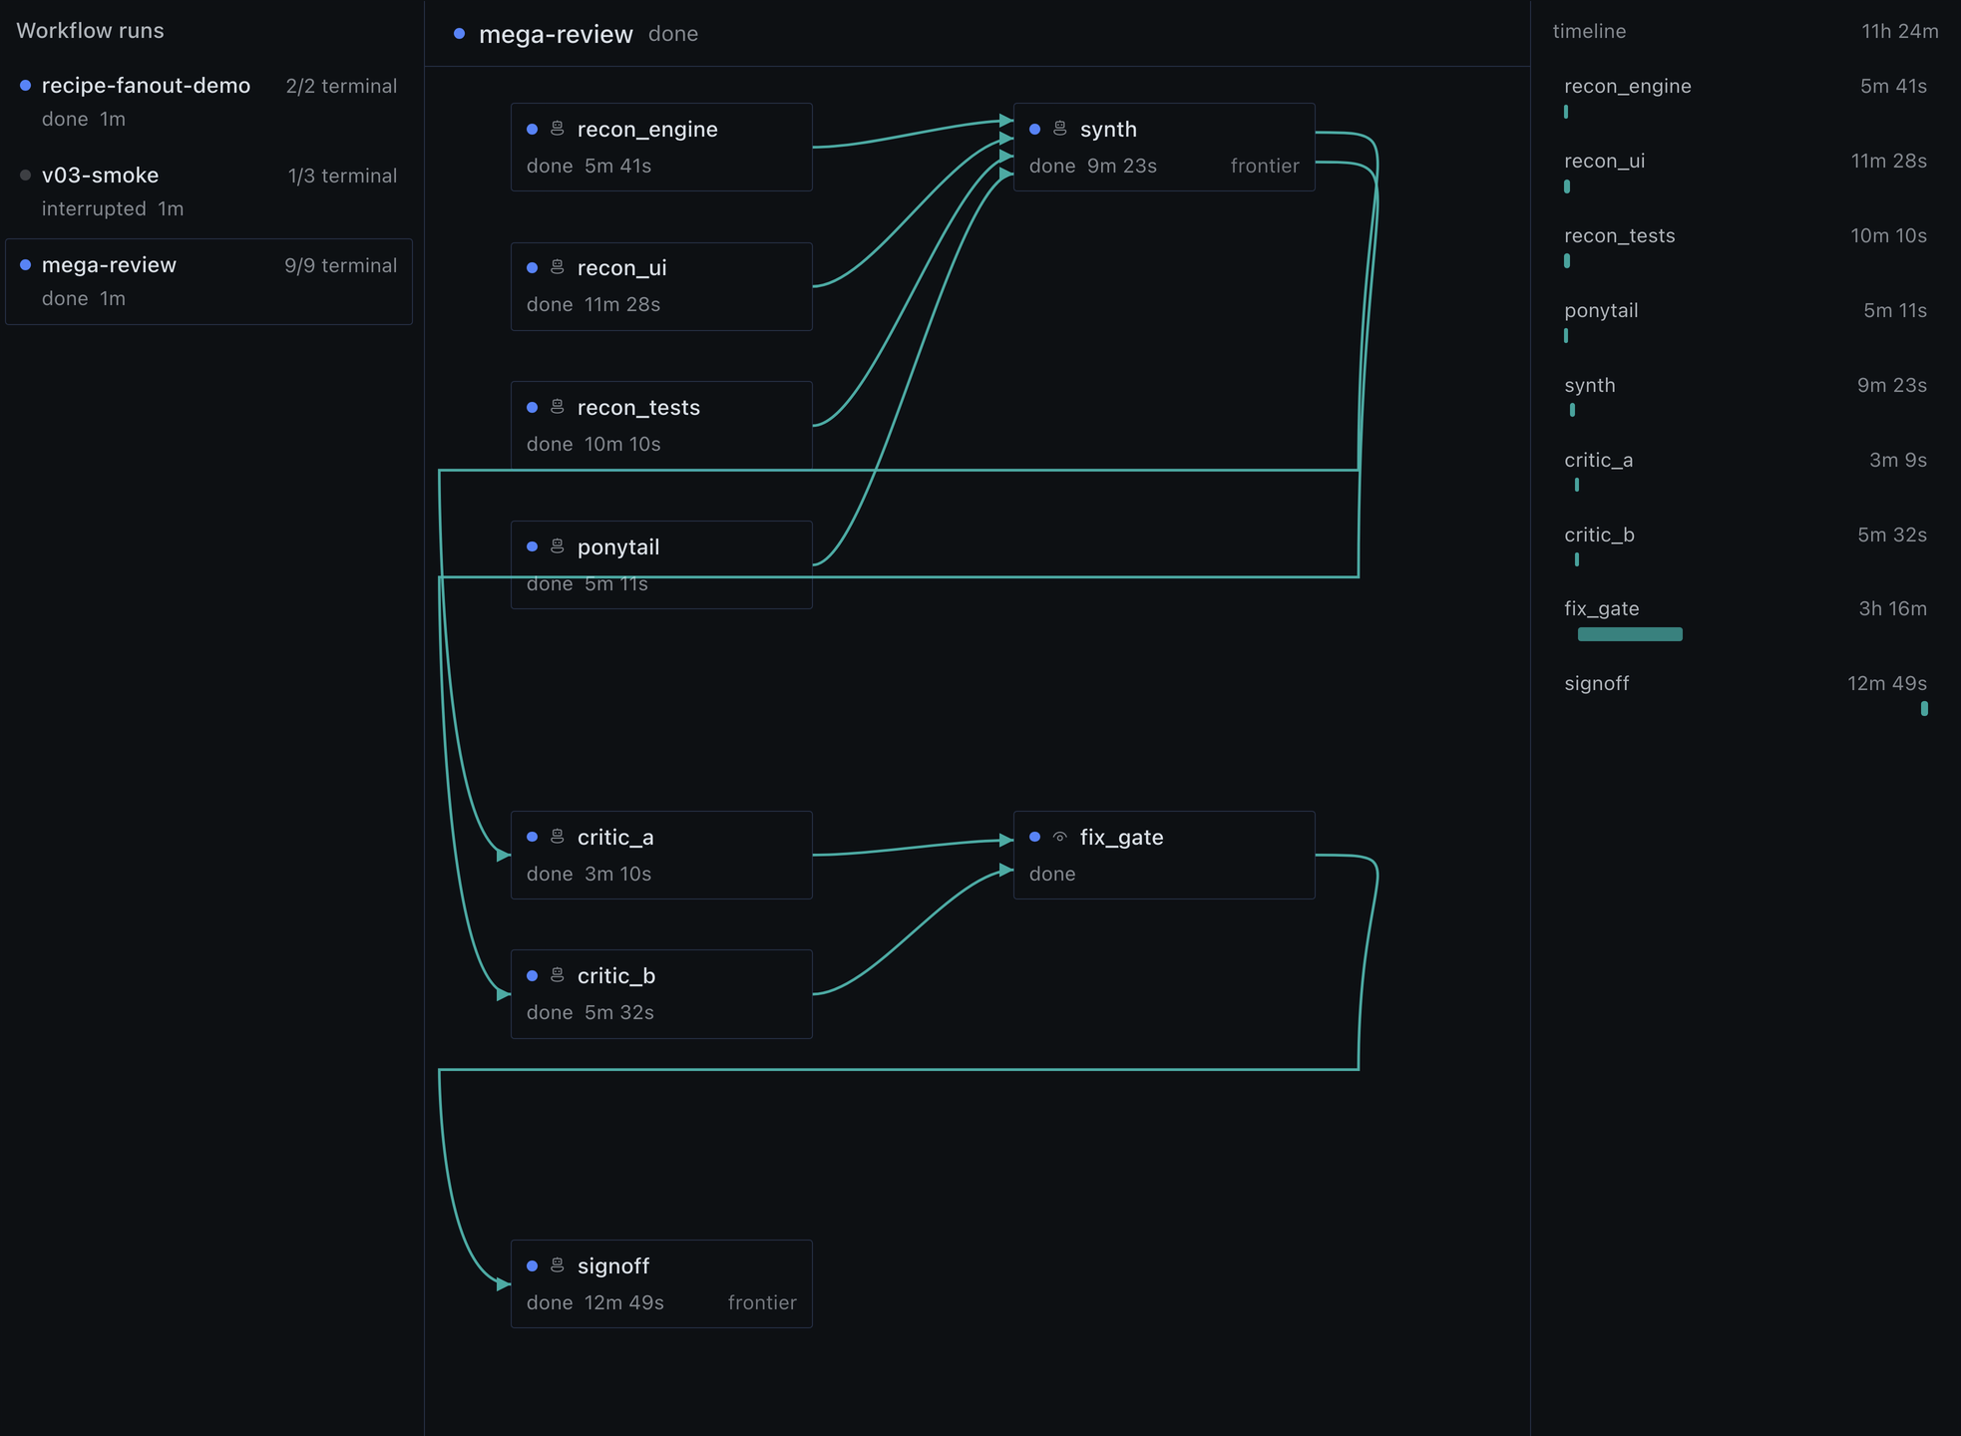Click the agent icon on critic_b node
The image size is (1961, 1436).
pyautogui.click(x=558, y=975)
